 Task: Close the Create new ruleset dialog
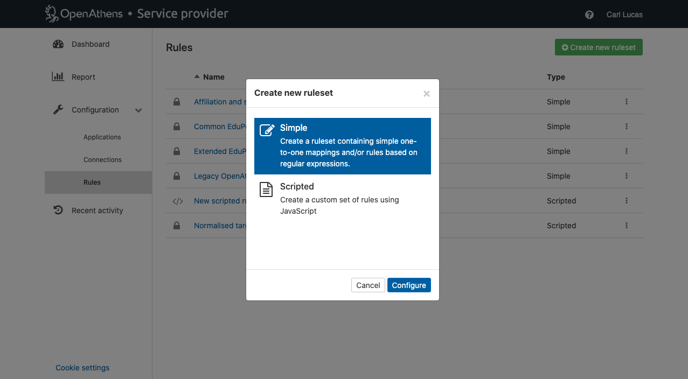[x=426, y=94]
